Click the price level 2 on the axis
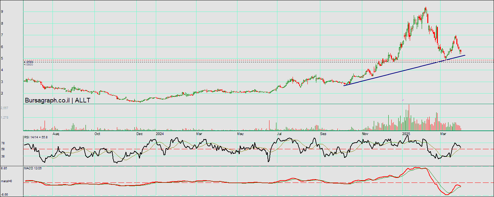 [2, 94]
